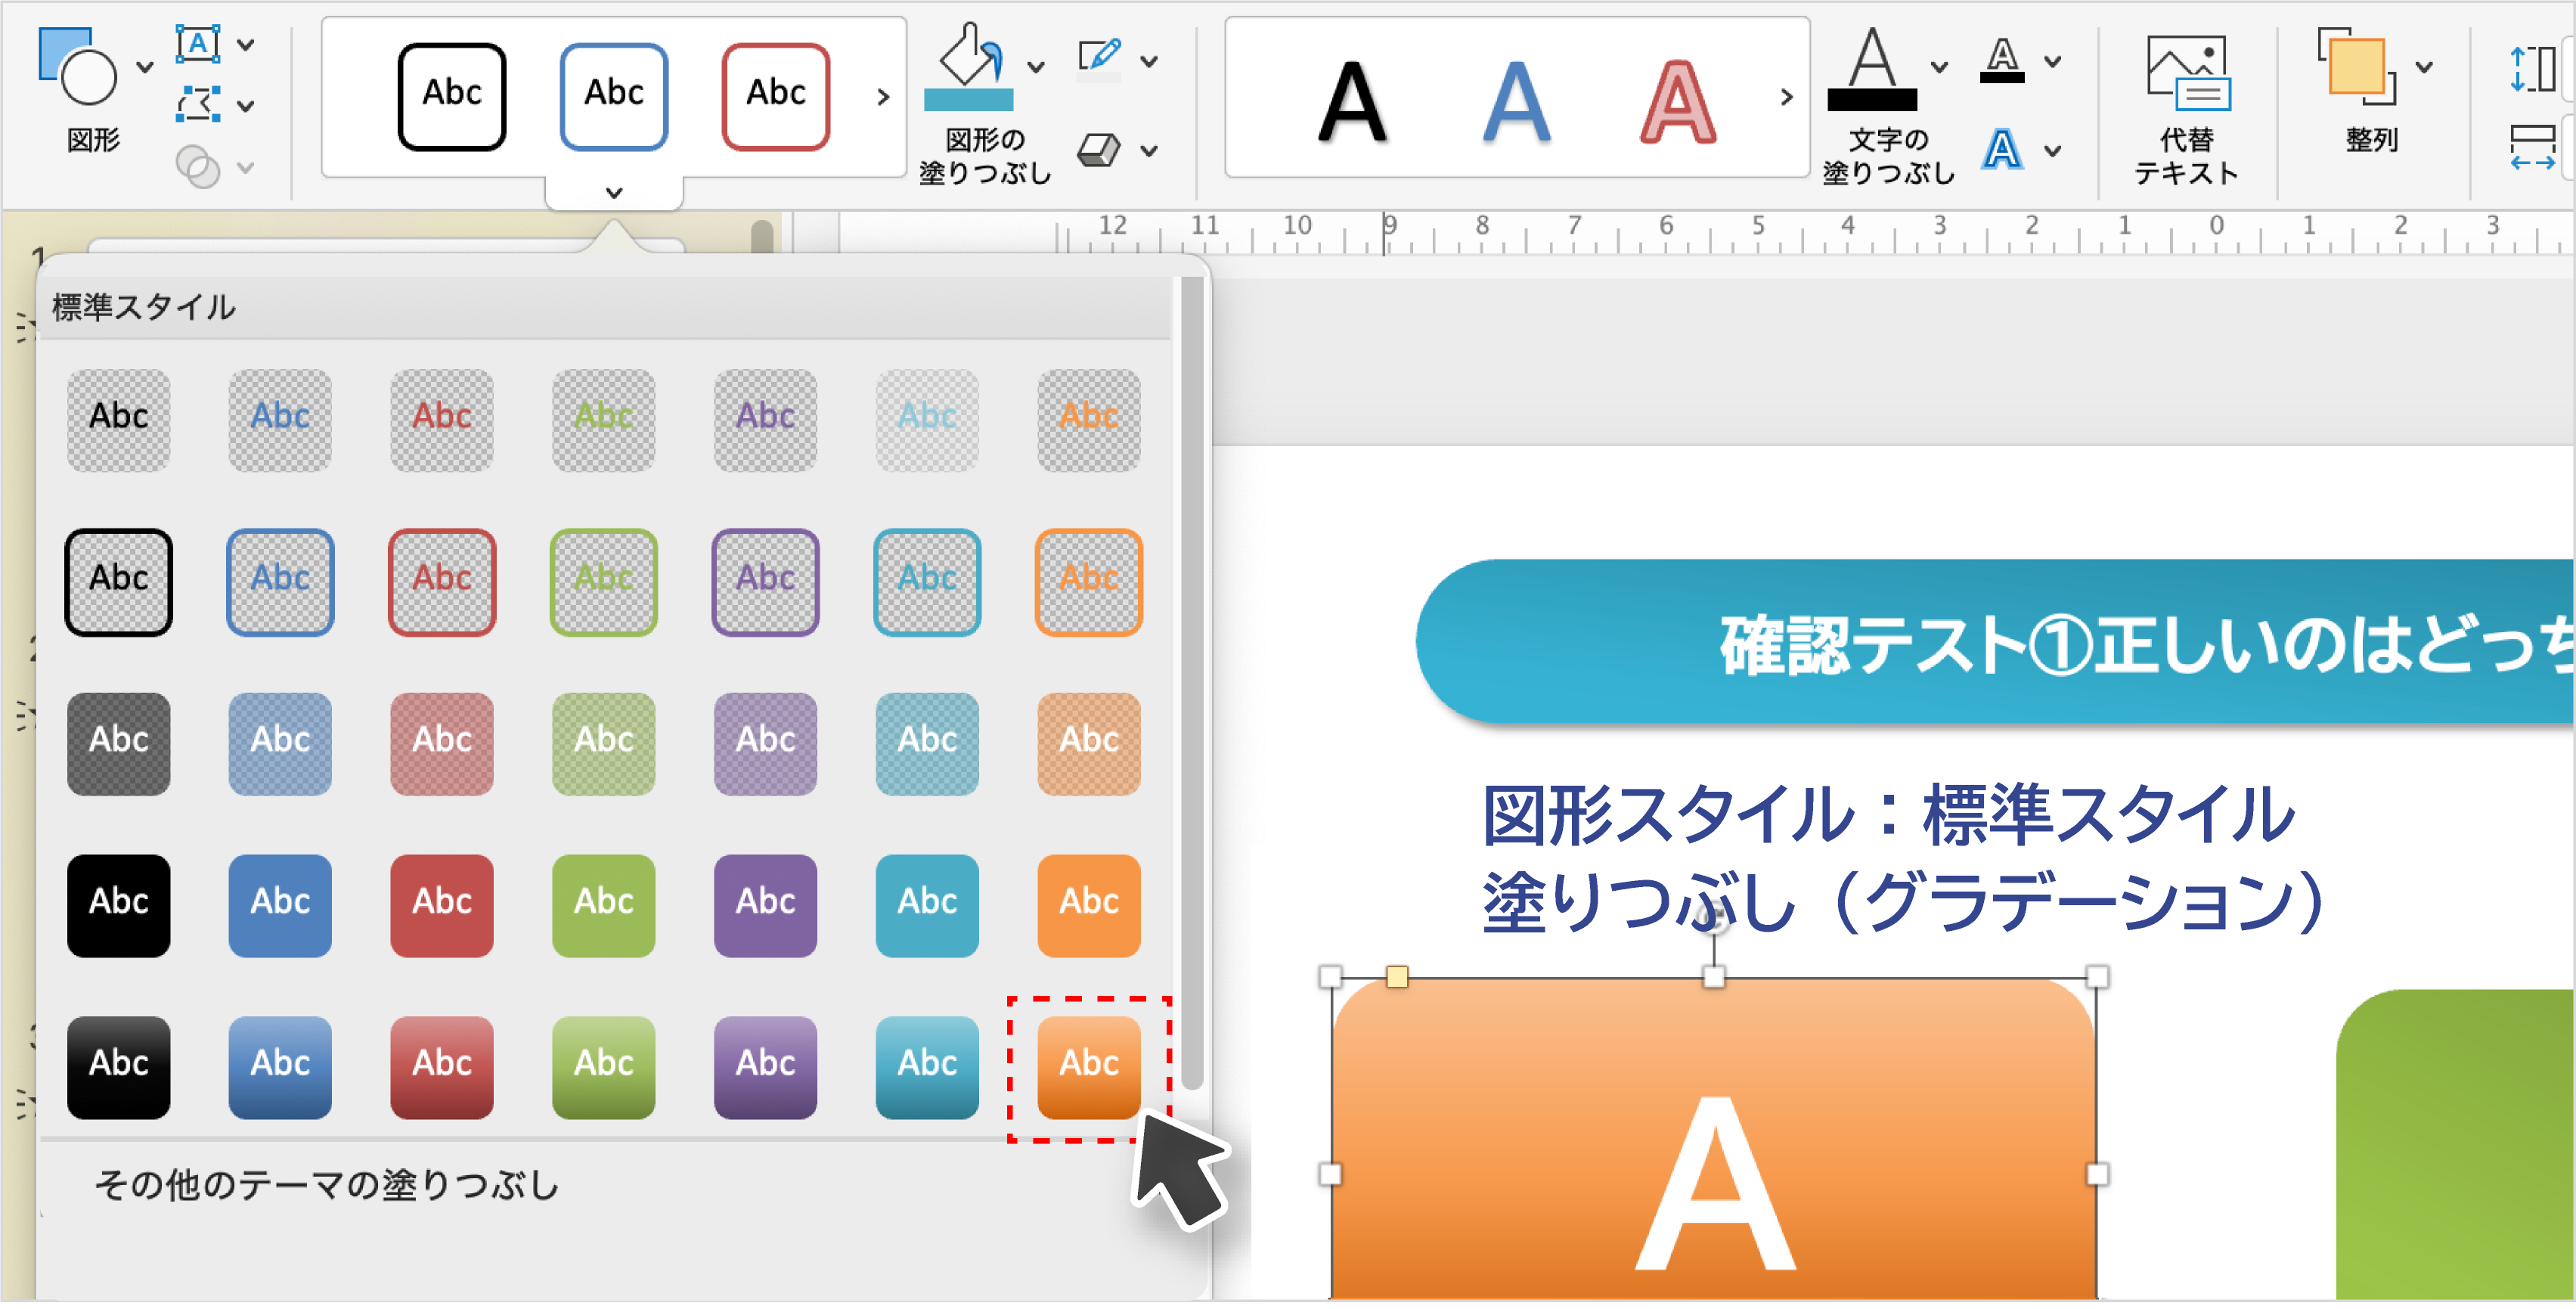Viewport: 2576px width, 1309px height.
Task: Open the 図形の塗りつぶし dropdown arrow
Action: [1037, 67]
